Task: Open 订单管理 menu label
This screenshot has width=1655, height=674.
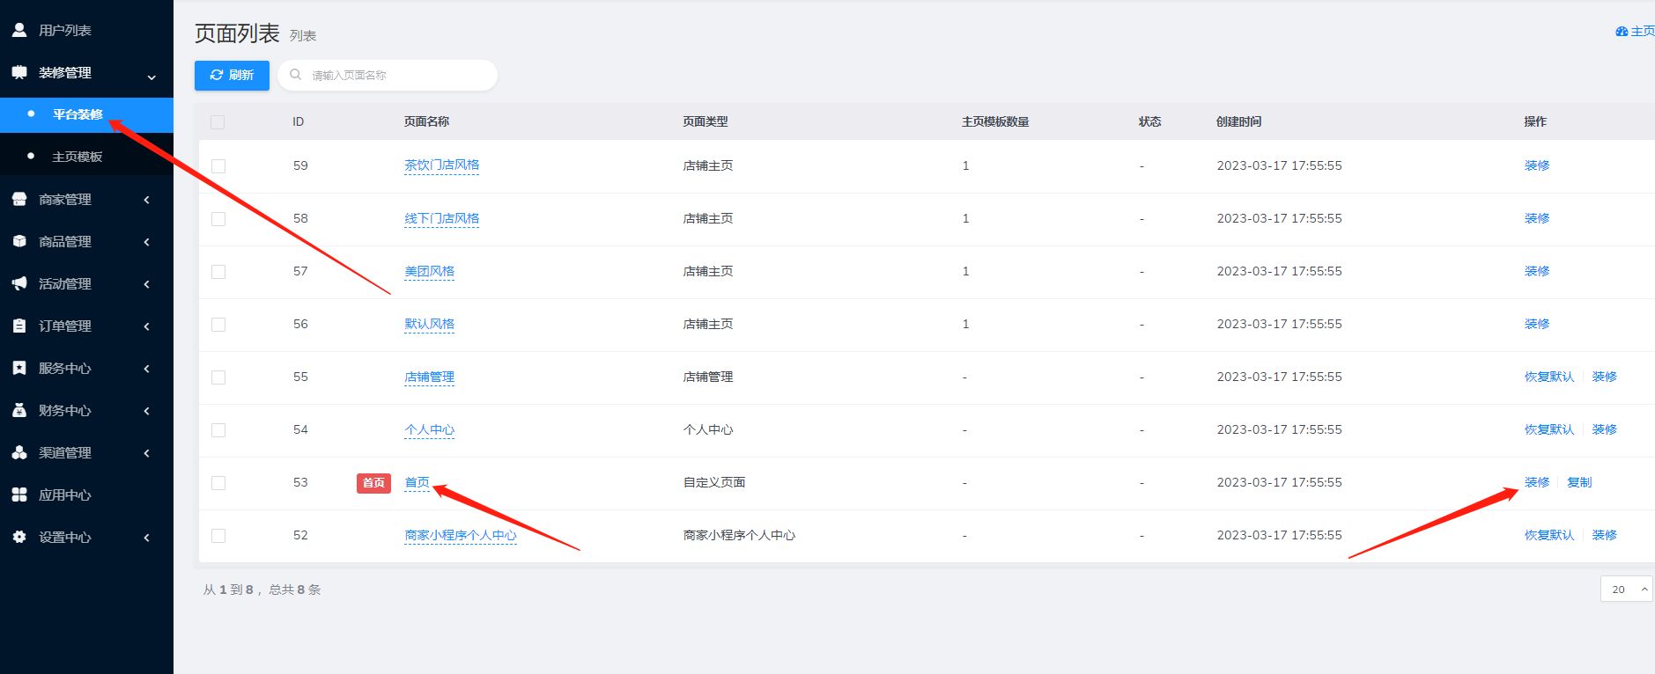Action: click(x=65, y=326)
